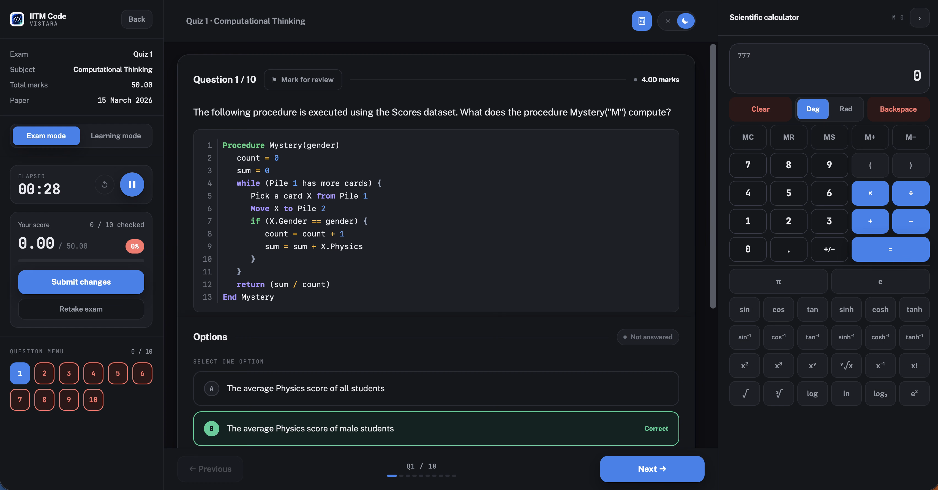The height and width of the screenshot is (490, 938).
Task: Go to the Next question
Action: 652,469
